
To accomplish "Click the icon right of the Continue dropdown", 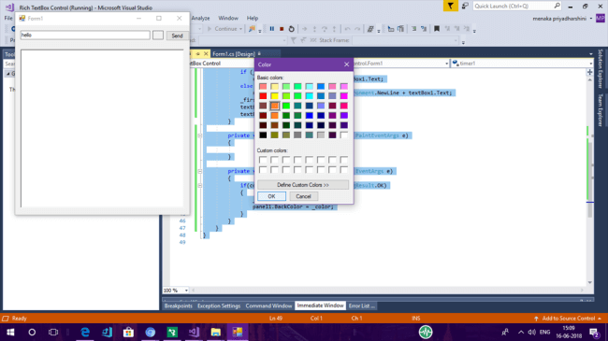I will pos(252,29).
